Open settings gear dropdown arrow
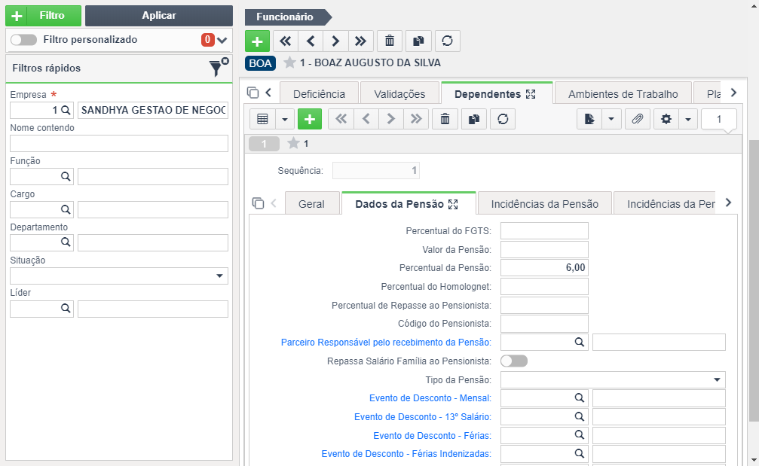This screenshot has width=759, height=466. (688, 119)
